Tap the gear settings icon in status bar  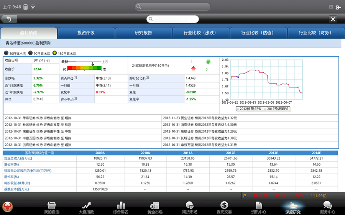click(338, 7)
